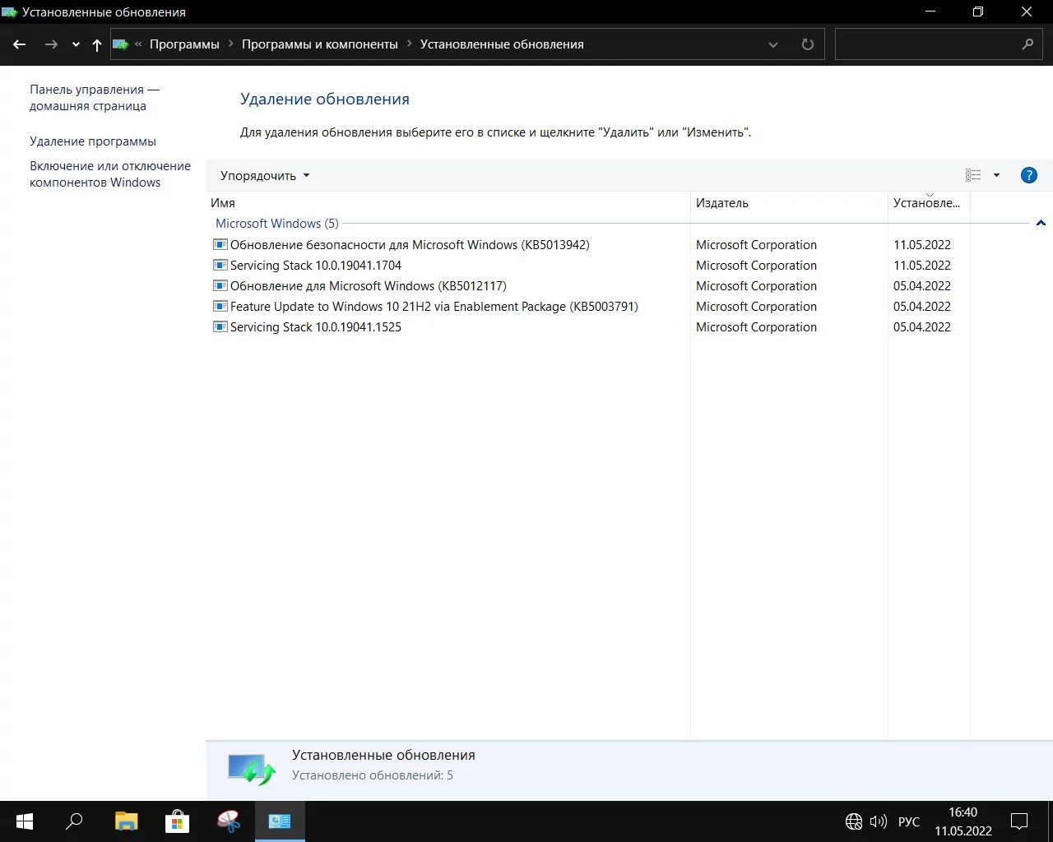Go forward with the Forward arrow
This screenshot has width=1053, height=842.
coord(51,44)
